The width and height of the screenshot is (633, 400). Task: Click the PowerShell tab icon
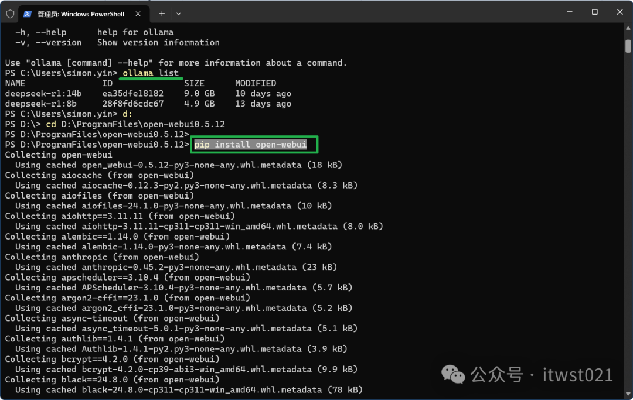pos(28,14)
